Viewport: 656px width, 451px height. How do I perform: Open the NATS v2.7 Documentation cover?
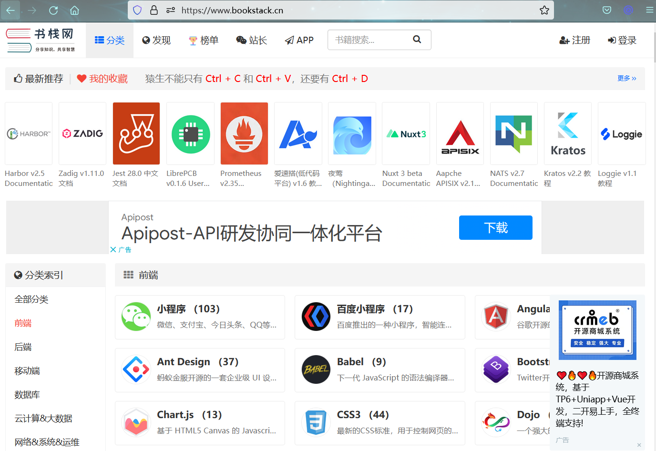click(514, 133)
